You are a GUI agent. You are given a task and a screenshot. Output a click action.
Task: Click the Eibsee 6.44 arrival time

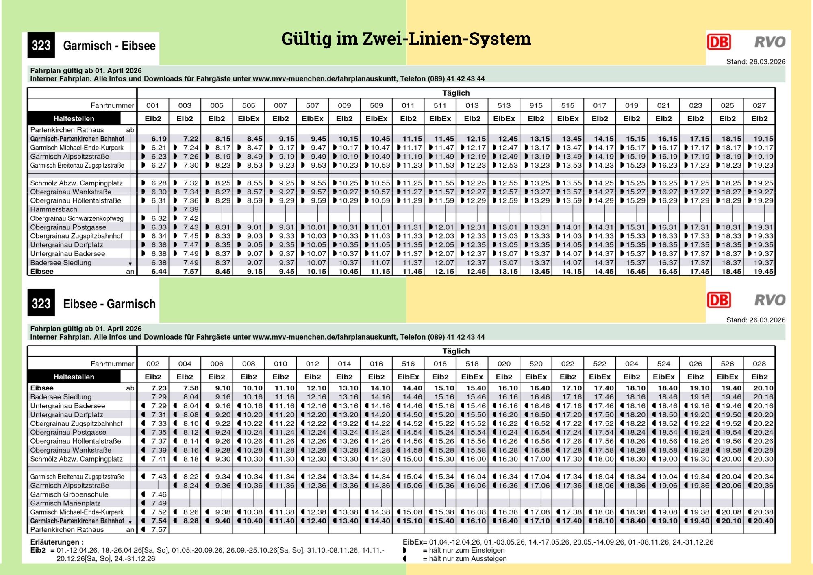pyautogui.click(x=159, y=271)
